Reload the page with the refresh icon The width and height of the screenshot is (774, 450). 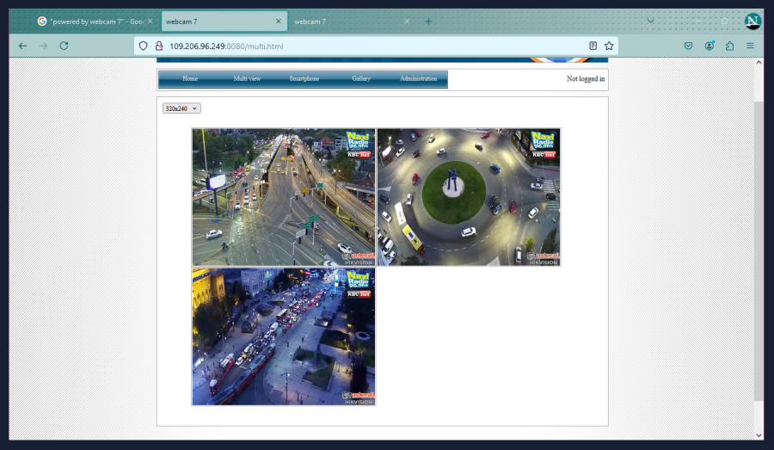click(x=64, y=46)
